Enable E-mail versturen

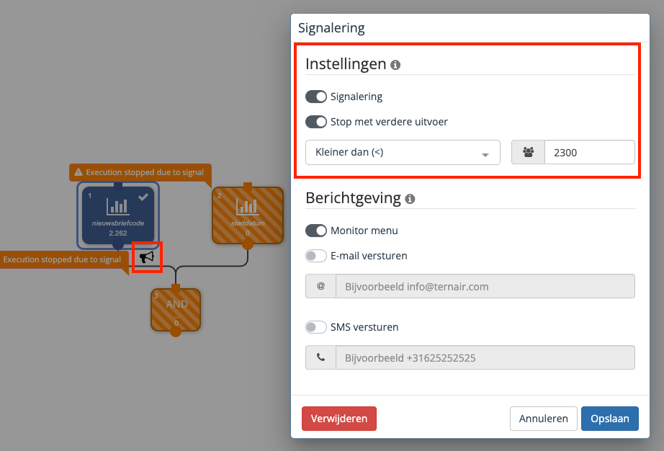316,256
